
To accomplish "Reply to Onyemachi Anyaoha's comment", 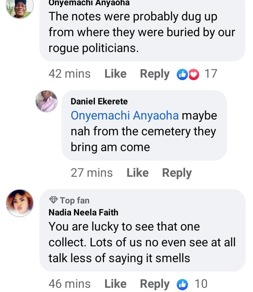I will [x=155, y=74].
